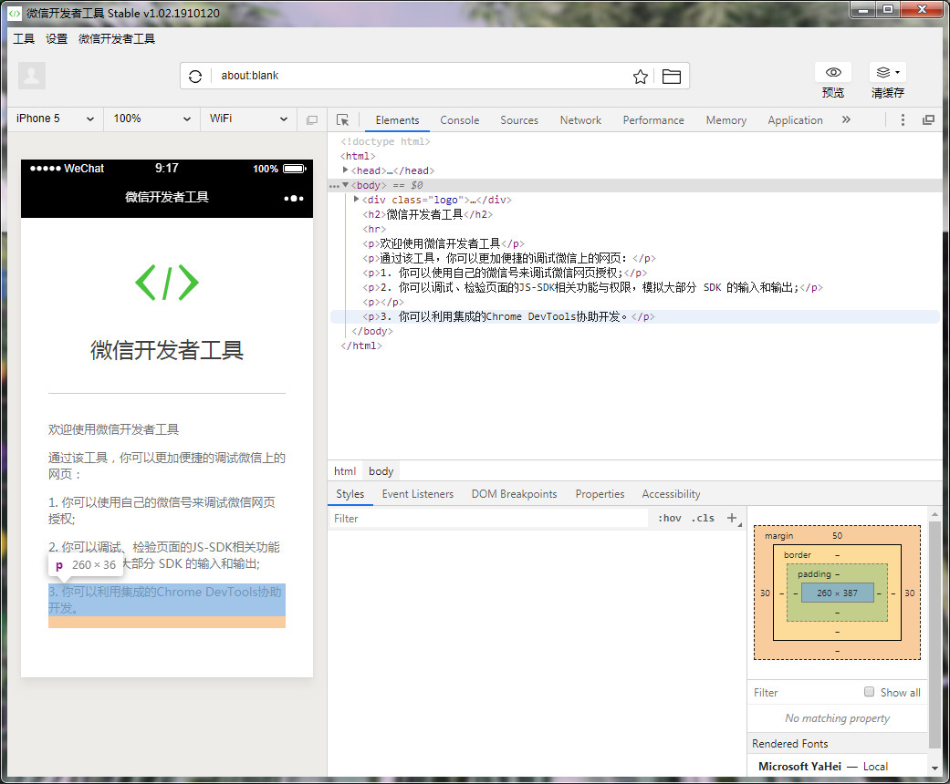Toggle the :hov element state panel
The image size is (950, 784).
(x=670, y=518)
